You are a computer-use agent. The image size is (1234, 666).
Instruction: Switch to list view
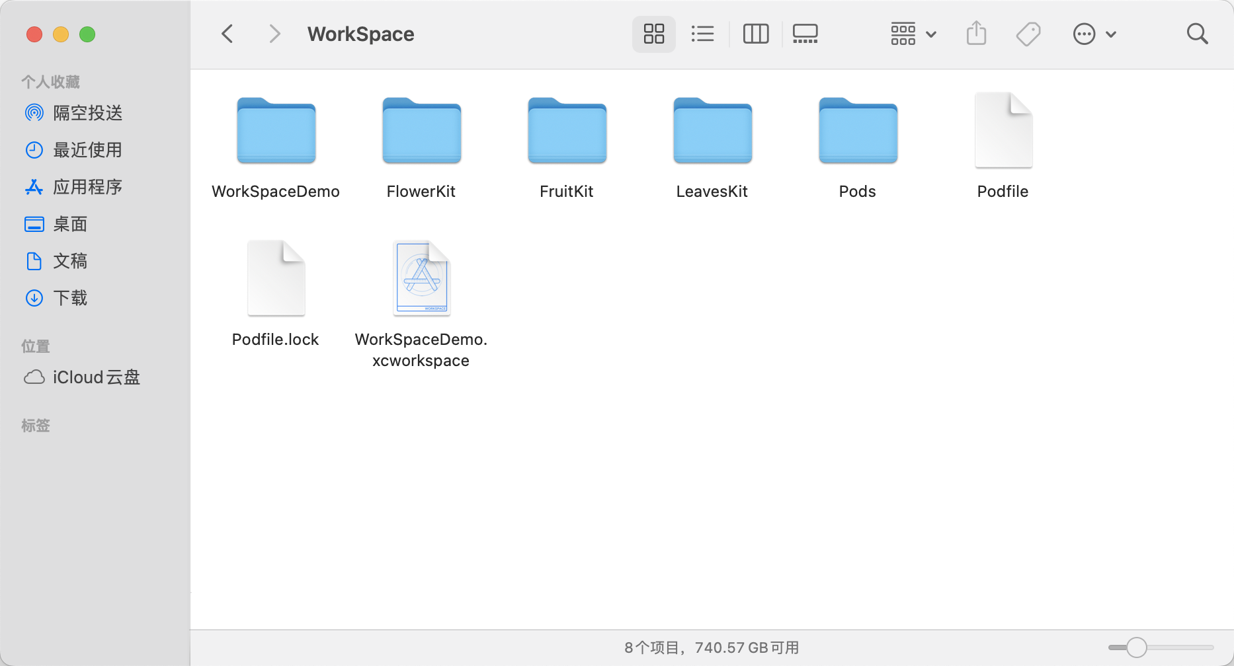click(x=702, y=34)
